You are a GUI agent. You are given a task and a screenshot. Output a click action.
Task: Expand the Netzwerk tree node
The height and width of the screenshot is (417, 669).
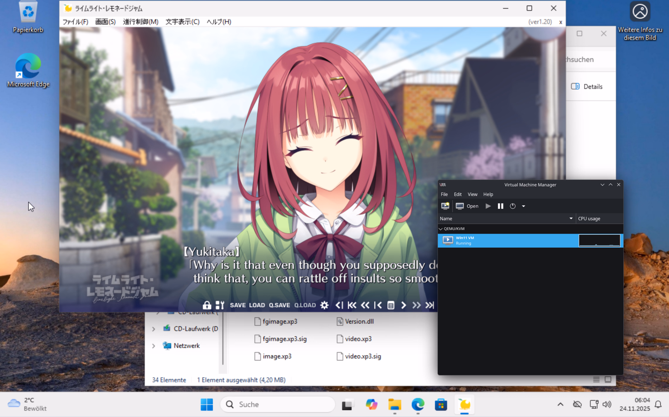tap(154, 346)
